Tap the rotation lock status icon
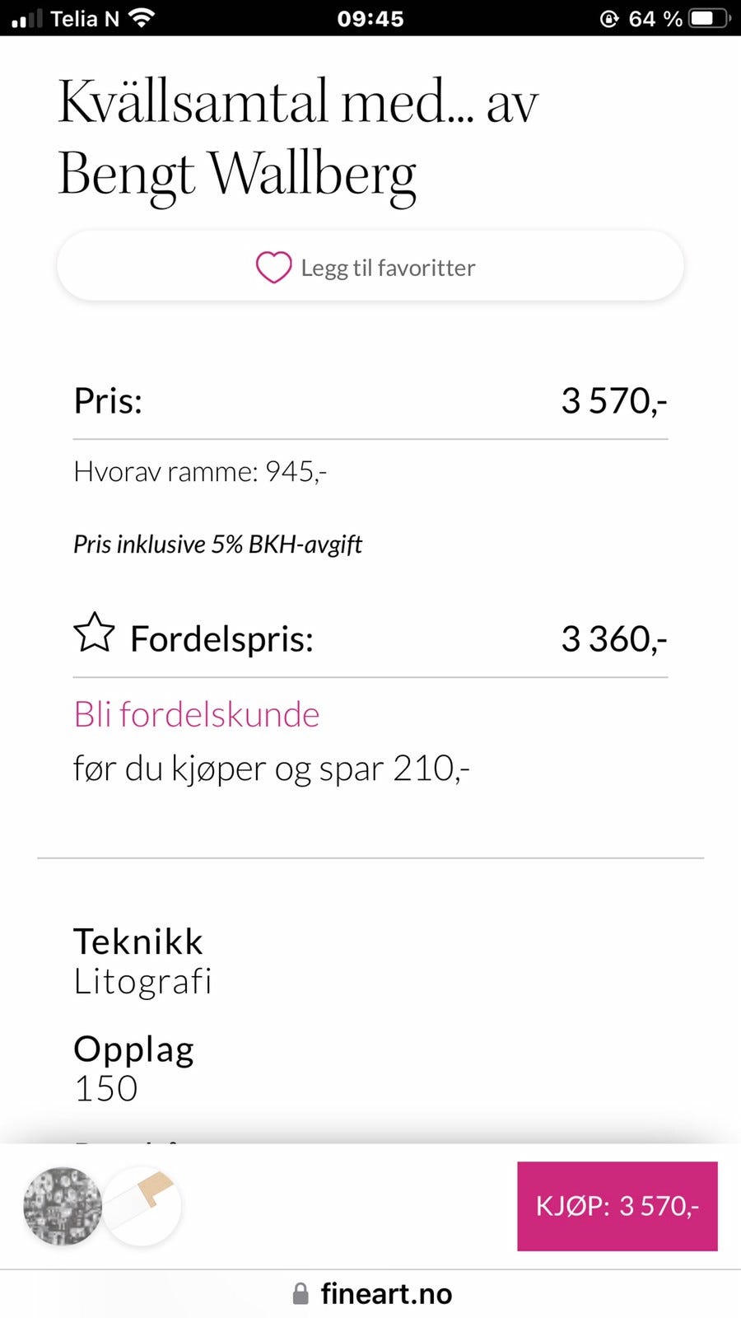The width and height of the screenshot is (741, 1318). pos(609,18)
